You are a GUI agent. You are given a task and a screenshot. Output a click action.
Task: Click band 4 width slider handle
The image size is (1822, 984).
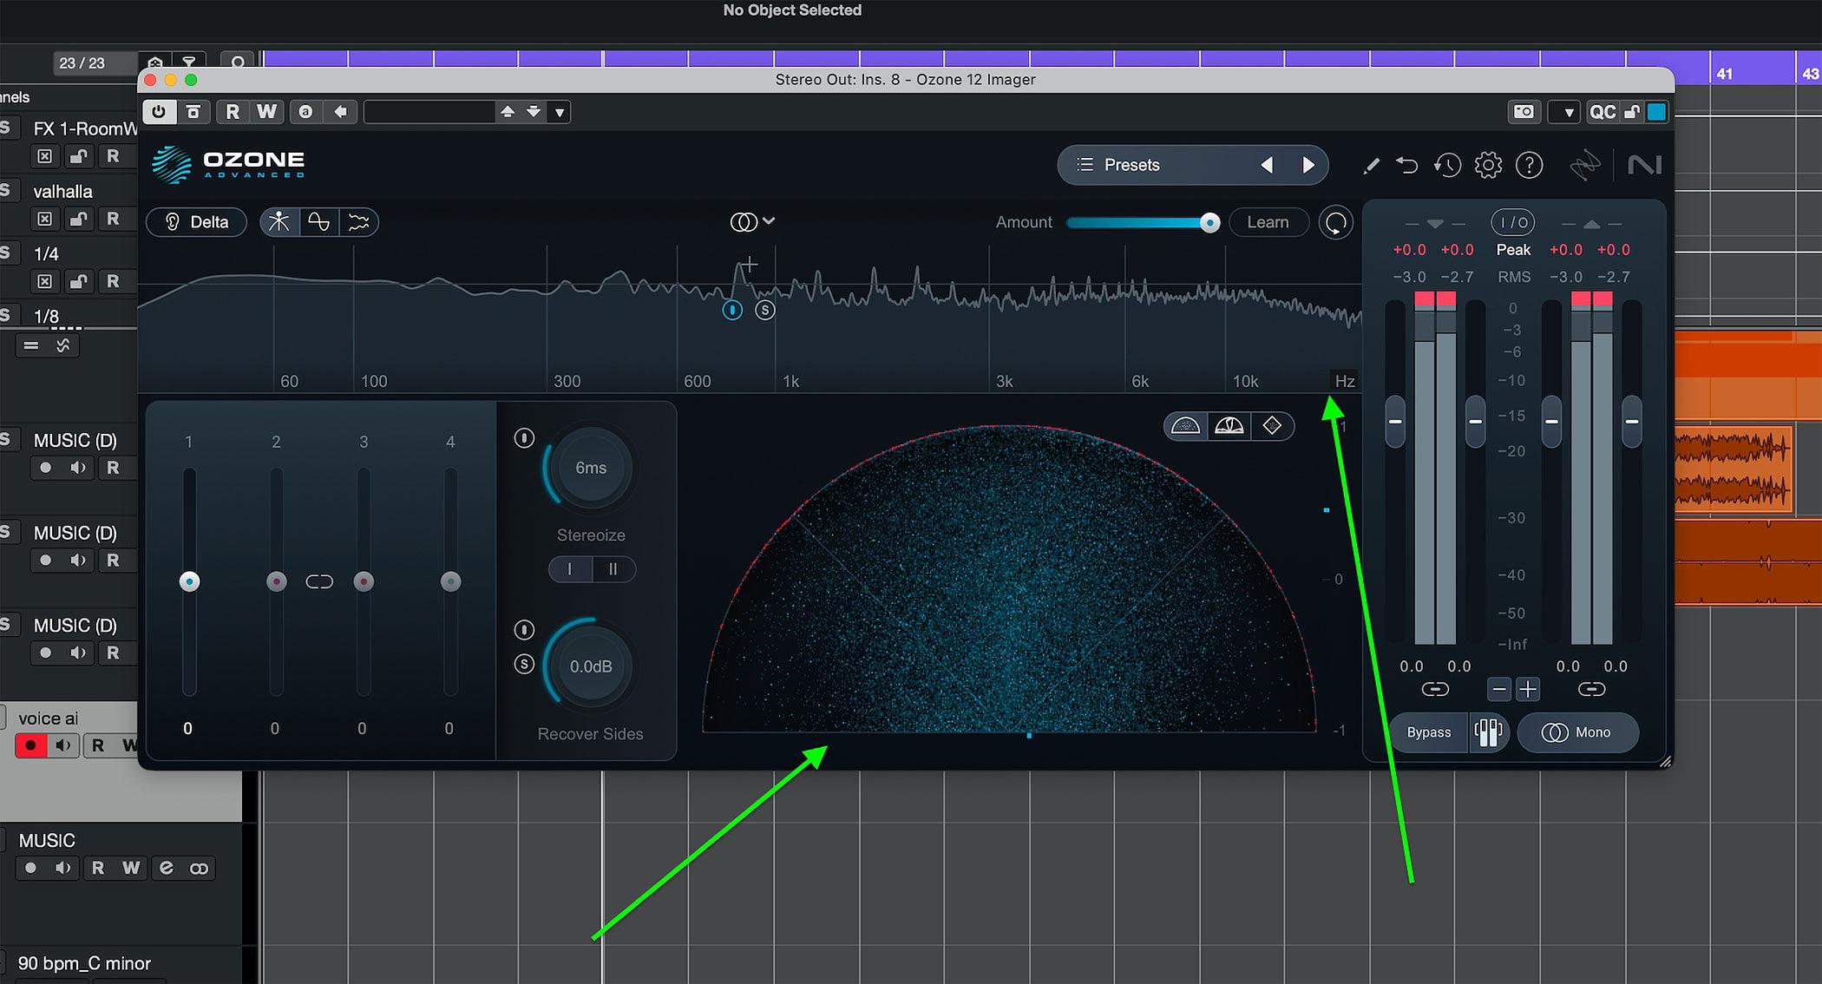[x=450, y=581]
